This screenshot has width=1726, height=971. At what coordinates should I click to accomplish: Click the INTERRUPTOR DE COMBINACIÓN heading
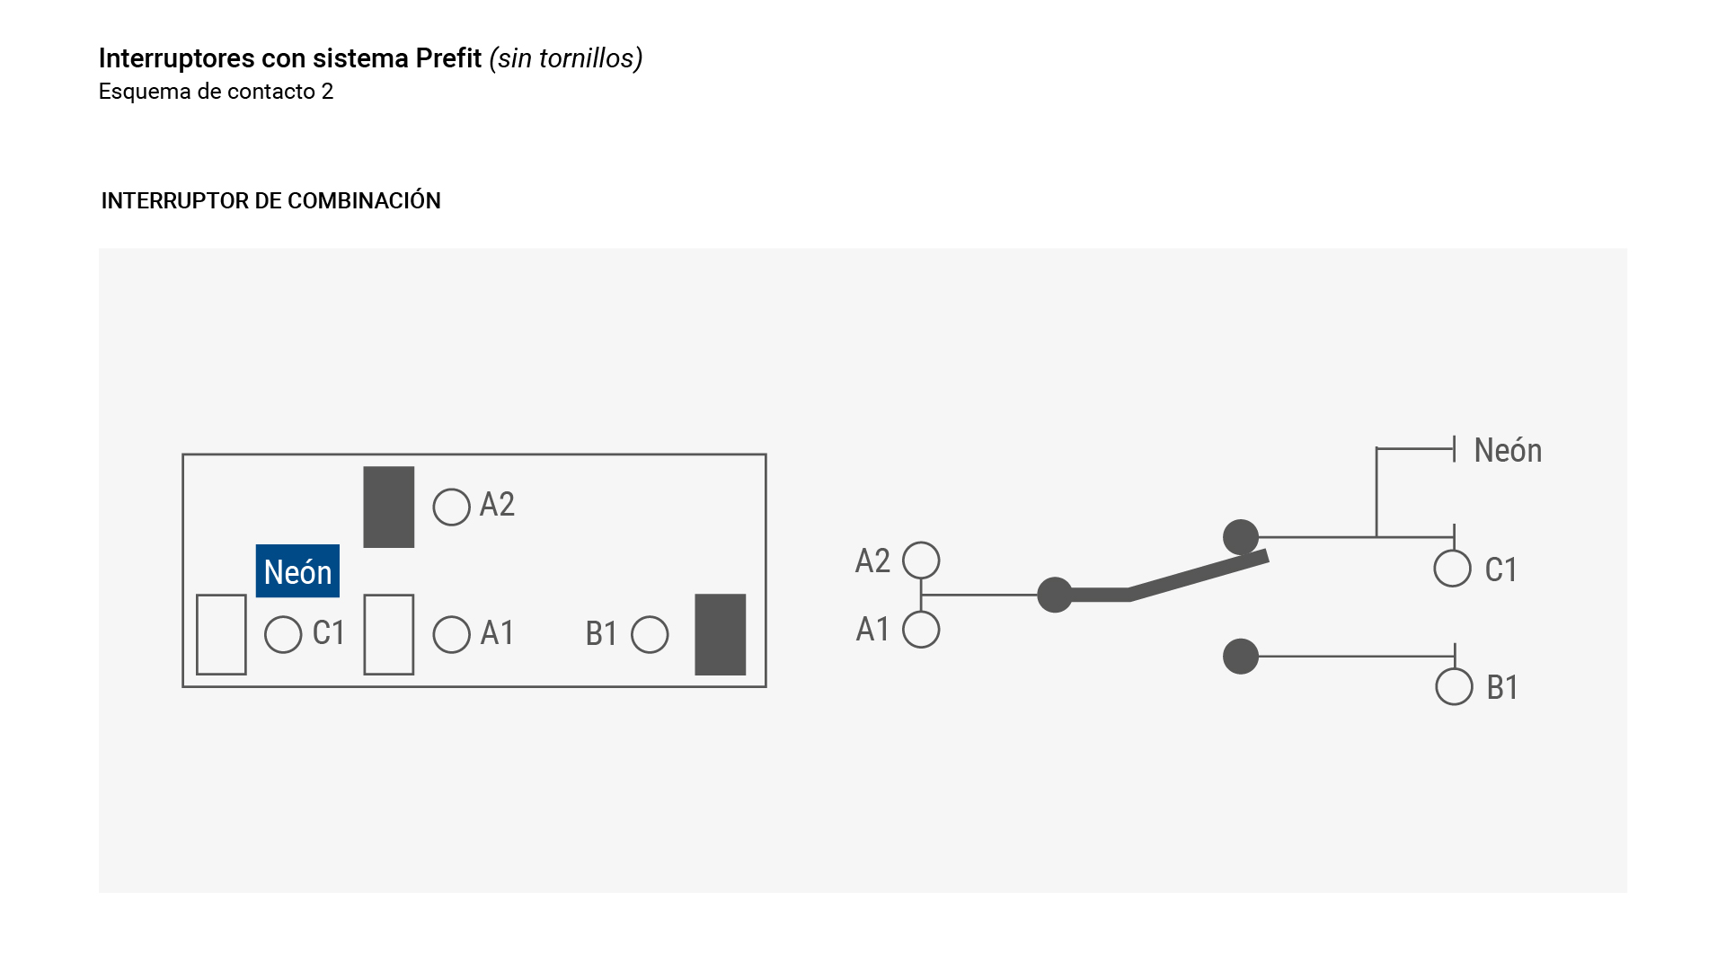[x=270, y=200]
